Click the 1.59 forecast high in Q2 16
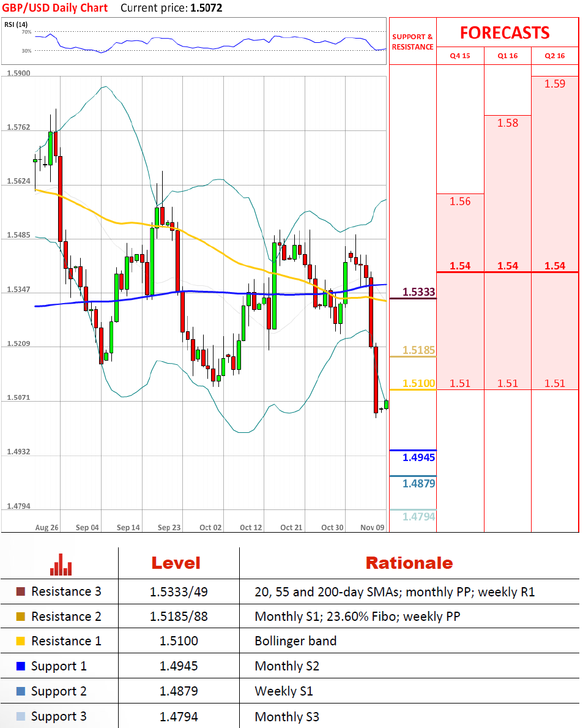Viewport: 583px width, 728px height. 555,83
